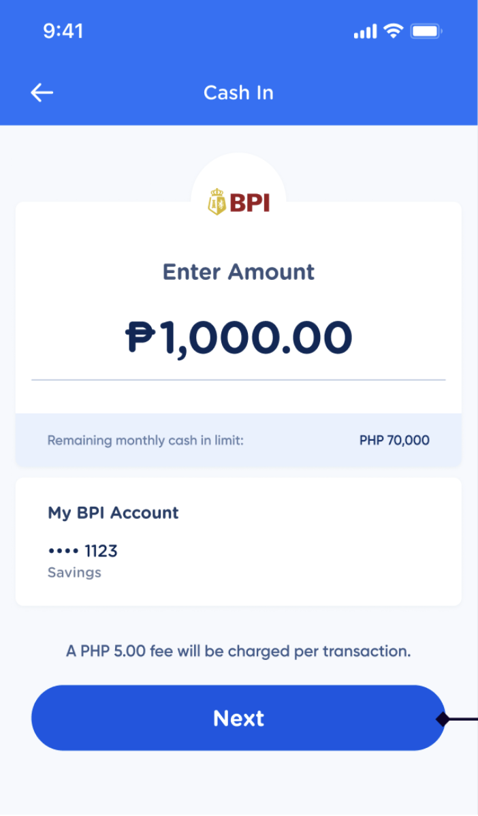Viewport: 478px width, 816px height.
Task: Tap the peso currency symbol beside the amount
Action: (x=139, y=335)
